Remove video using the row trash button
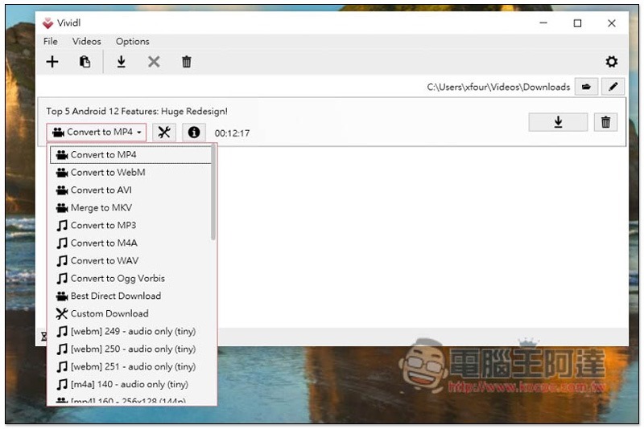The height and width of the screenshot is (429, 644). pyautogui.click(x=605, y=122)
